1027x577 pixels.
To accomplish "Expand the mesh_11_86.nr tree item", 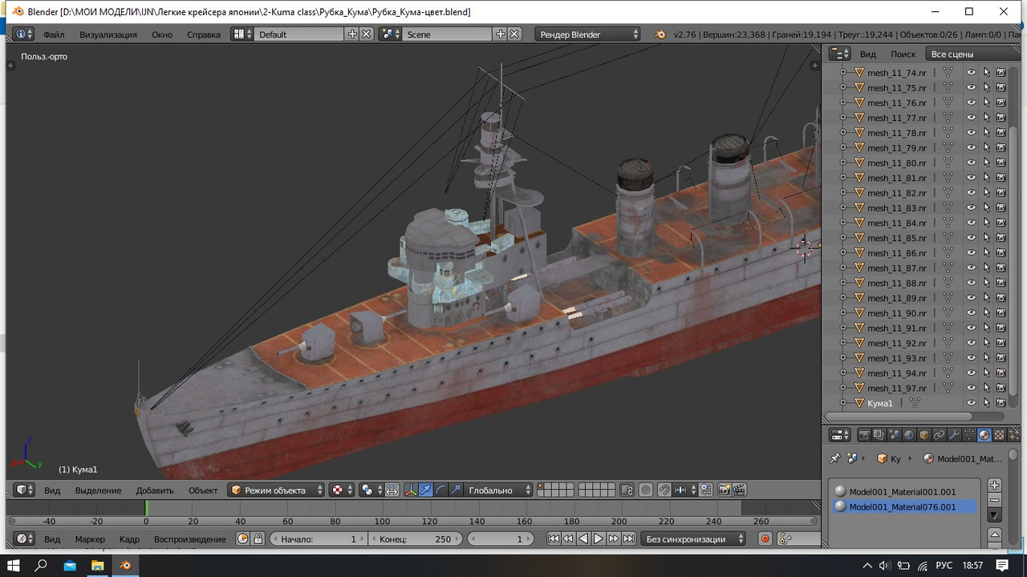I will [842, 253].
